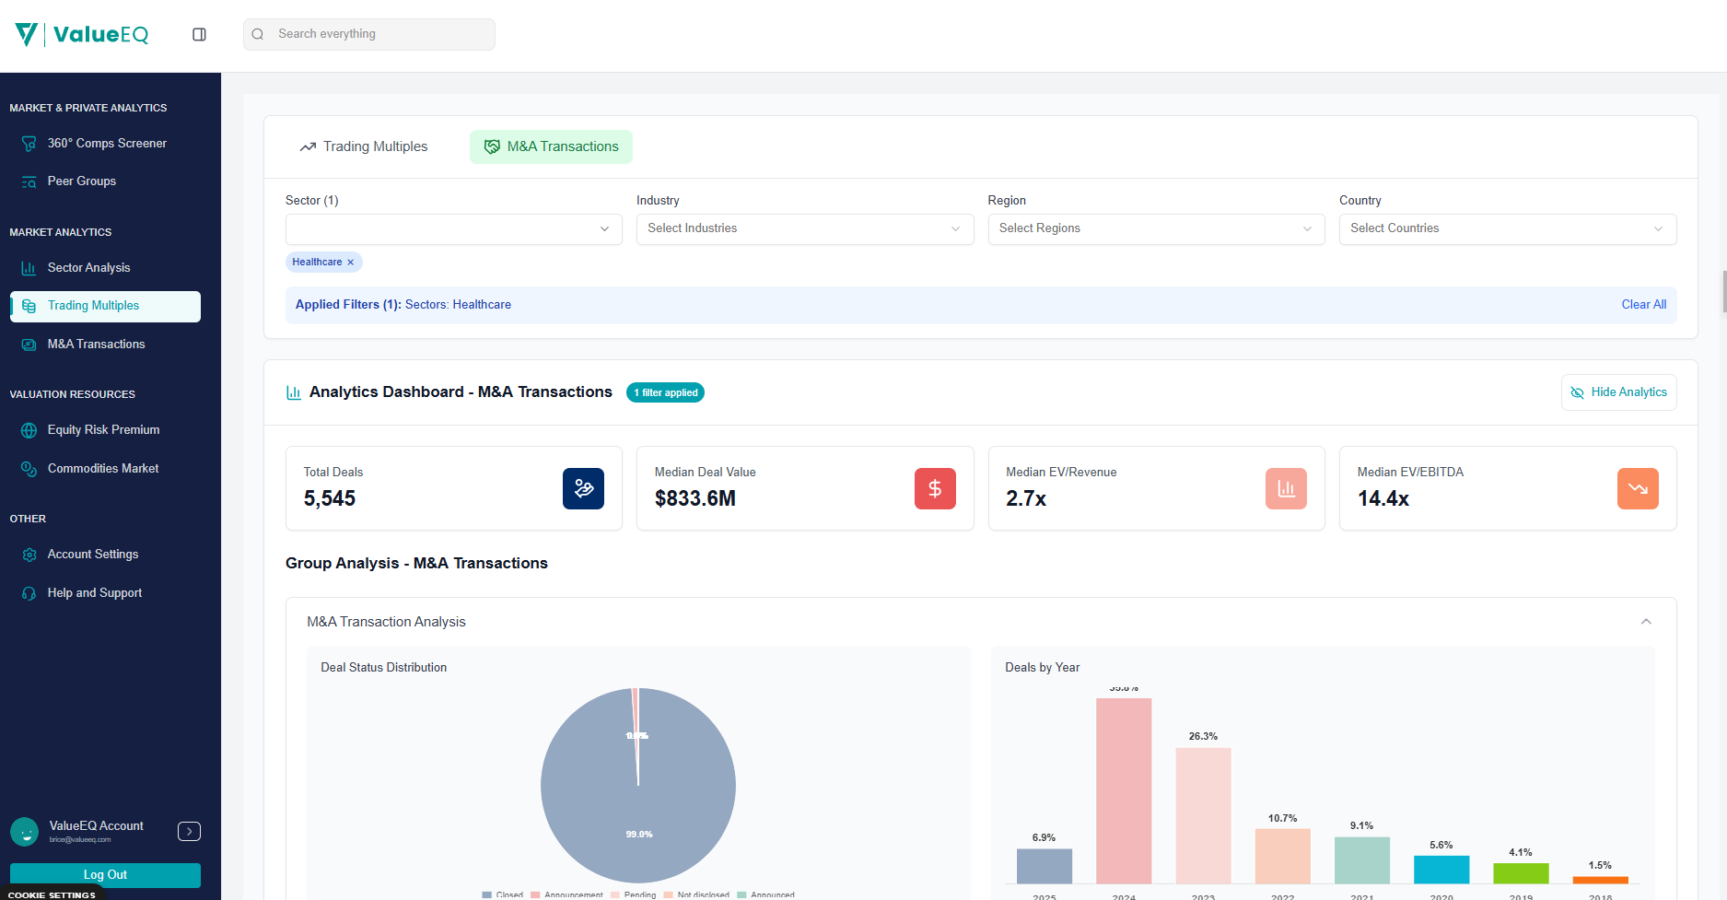Toggle the sidebar collapse icon
The height and width of the screenshot is (900, 1727).
click(199, 35)
